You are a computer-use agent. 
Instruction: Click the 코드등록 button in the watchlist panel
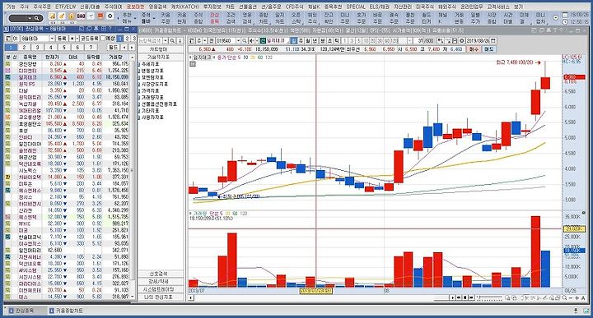[90, 39]
